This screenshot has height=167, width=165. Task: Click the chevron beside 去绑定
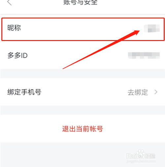[x=156, y=92]
